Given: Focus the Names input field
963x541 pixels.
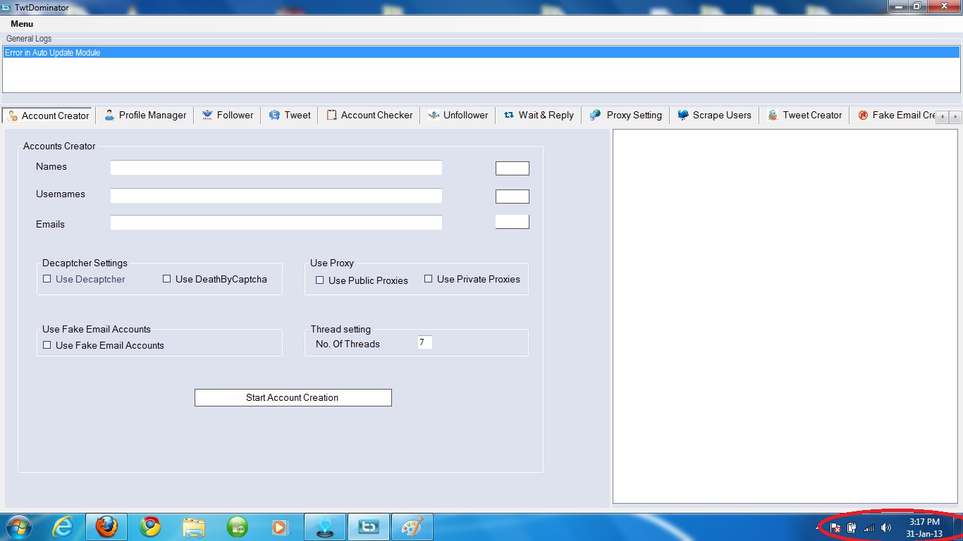Looking at the screenshot, I should click(276, 168).
